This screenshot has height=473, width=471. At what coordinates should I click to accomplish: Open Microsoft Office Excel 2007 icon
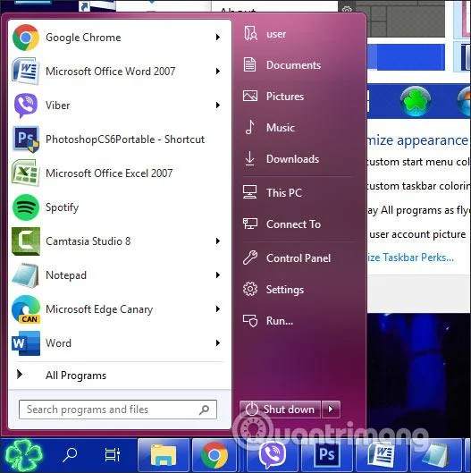[x=26, y=173]
